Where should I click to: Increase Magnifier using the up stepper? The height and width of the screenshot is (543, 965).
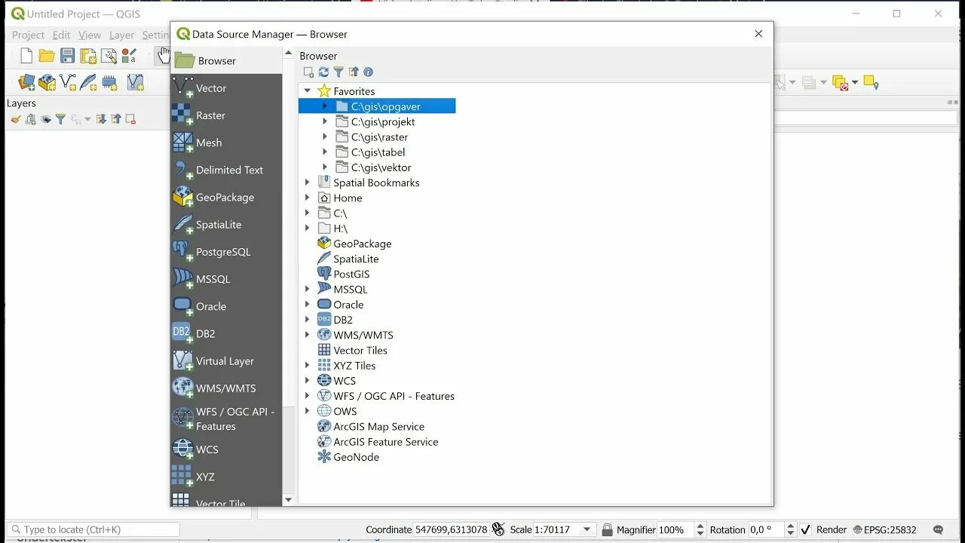tap(700, 526)
